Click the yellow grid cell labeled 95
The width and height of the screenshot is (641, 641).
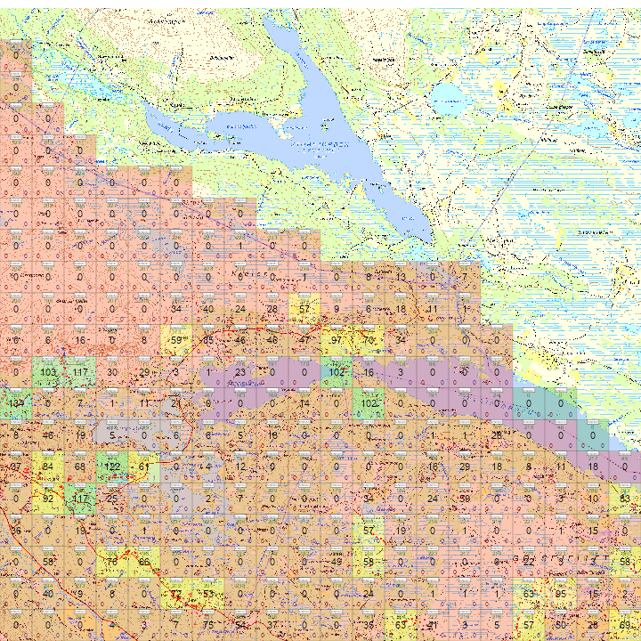[560, 594]
